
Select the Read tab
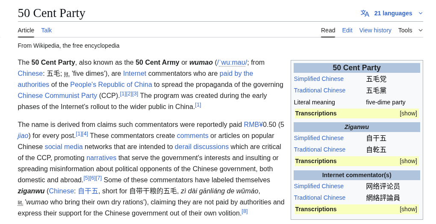click(328, 30)
